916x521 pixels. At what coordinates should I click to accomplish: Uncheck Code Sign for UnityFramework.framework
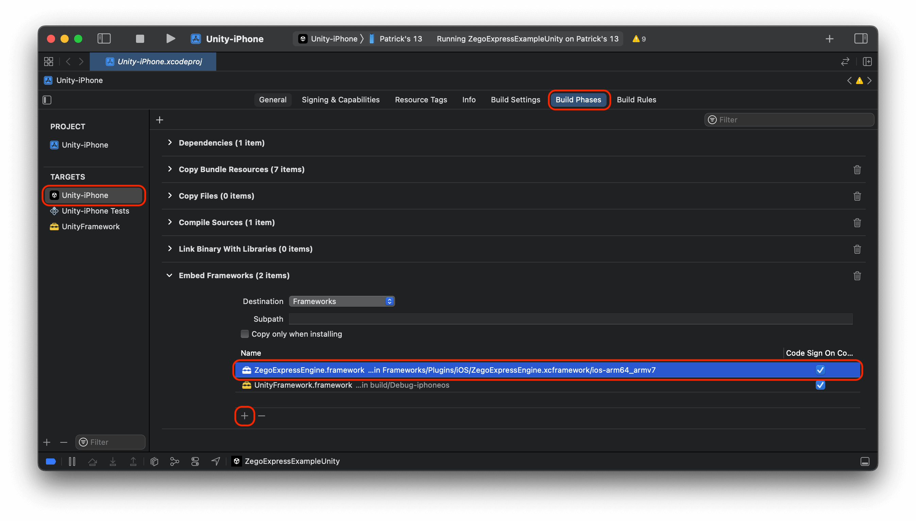pyautogui.click(x=820, y=385)
